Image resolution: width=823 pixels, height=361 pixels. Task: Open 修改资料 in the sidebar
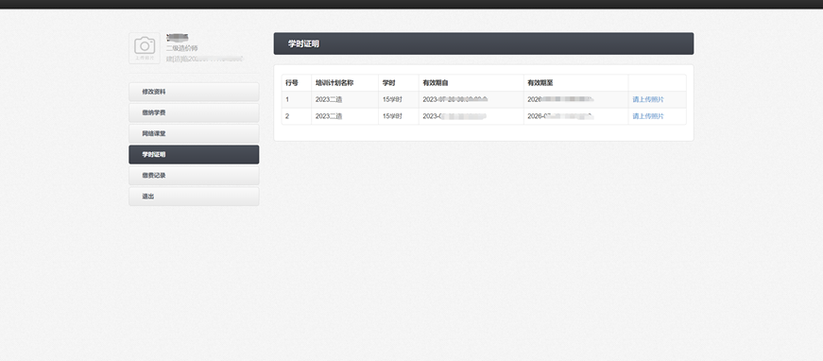[194, 92]
